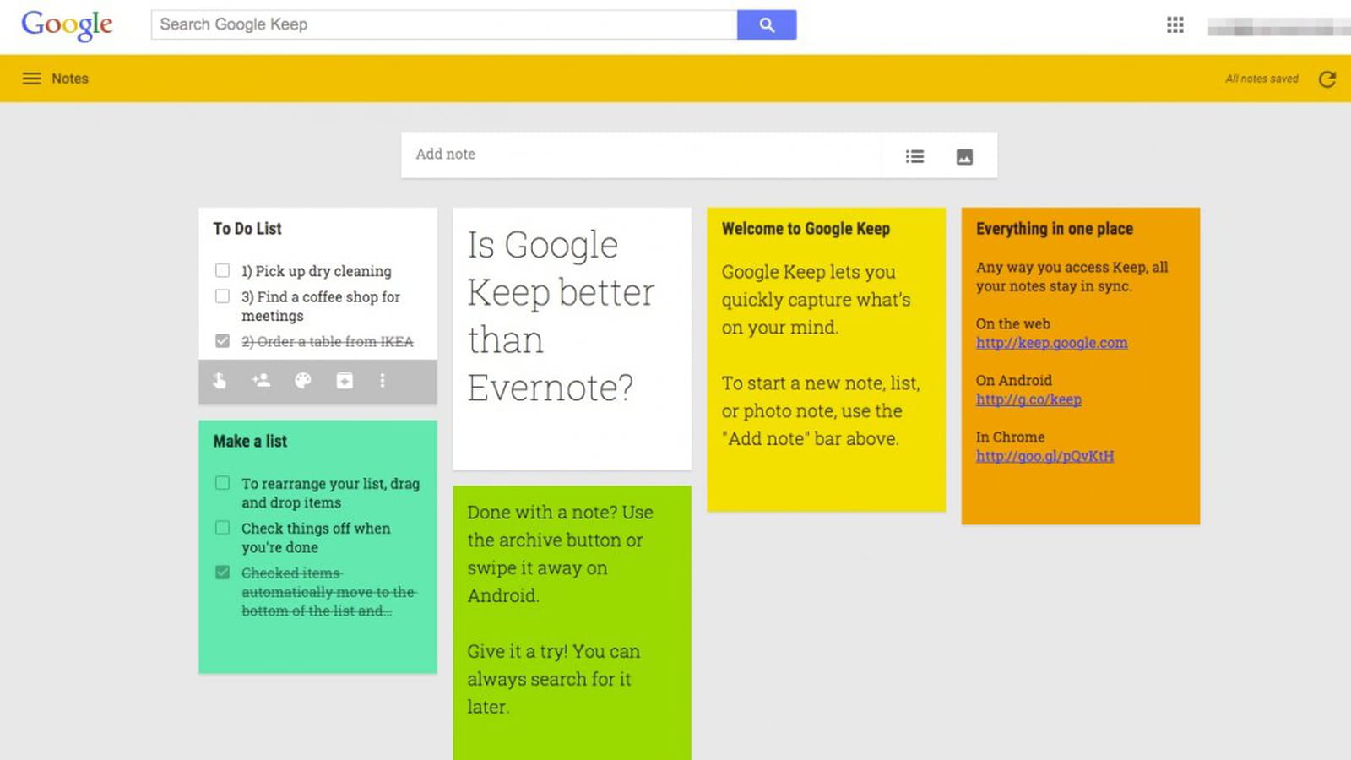1351x760 pixels.
Task: Open the 'Make a list' note title
Action: click(x=250, y=442)
